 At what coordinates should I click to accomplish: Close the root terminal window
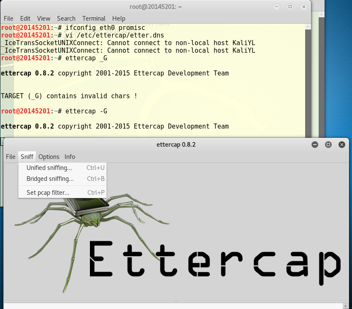click(x=303, y=7)
